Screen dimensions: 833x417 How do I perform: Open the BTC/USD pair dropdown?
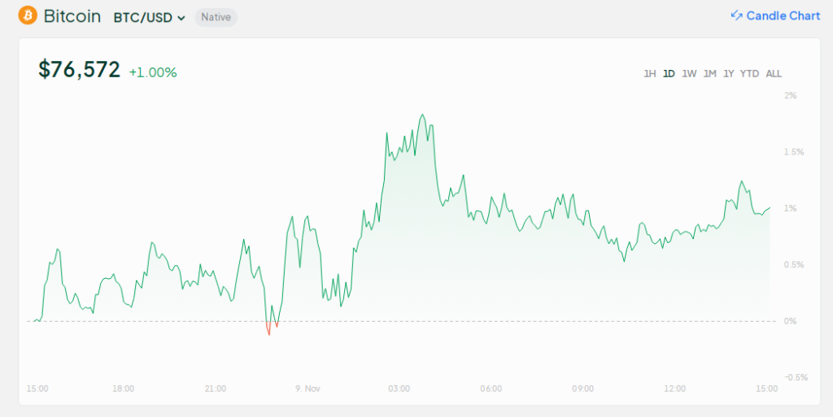(x=149, y=17)
